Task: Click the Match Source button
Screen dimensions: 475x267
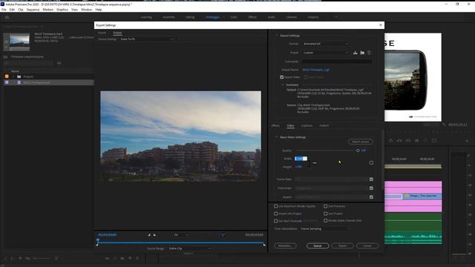Action: [361, 142]
